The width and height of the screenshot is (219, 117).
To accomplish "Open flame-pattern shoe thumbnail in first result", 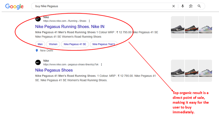I will point(192,27).
